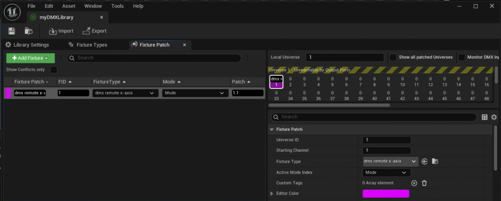501x201 pixels.
Task: Click the Universe 1 Unreachable warning bar
Action: pyautogui.click(x=381, y=70)
